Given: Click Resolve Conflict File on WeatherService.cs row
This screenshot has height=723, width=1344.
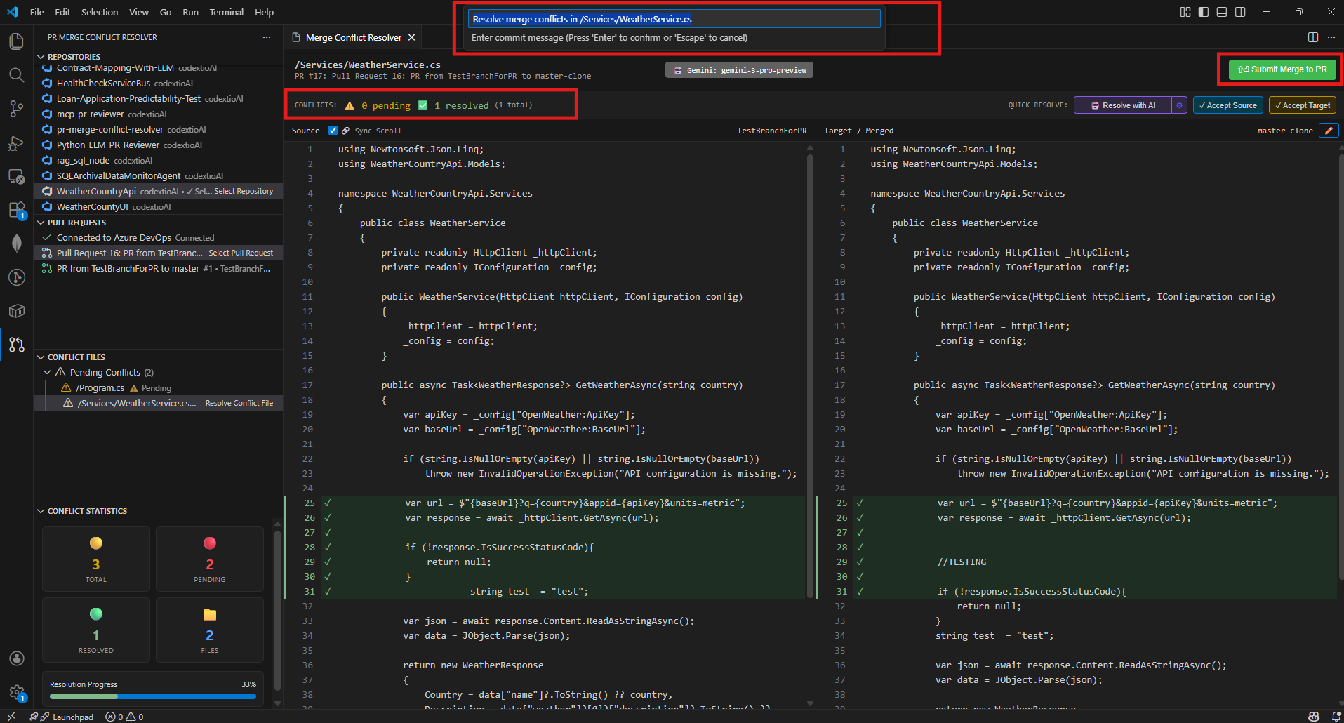Looking at the screenshot, I should pyautogui.click(x=239, y=403).
